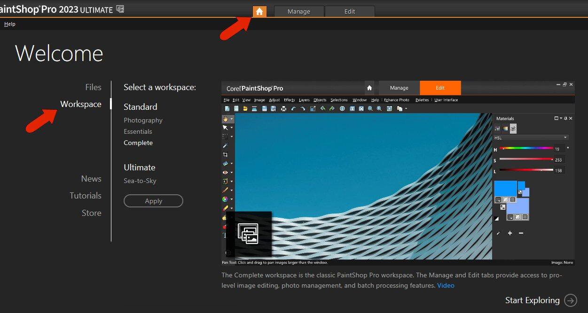
Task: Click the H value field showing 19
Action: point(559,149)
